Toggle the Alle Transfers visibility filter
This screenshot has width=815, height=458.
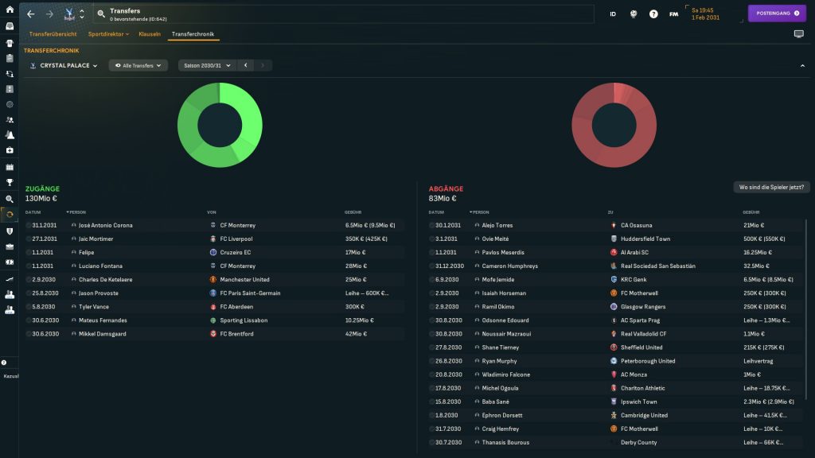[138, 65]
